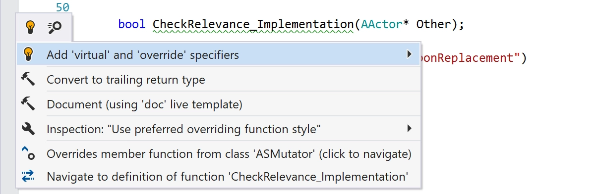This screenshot has height=194, width=595.
Task: Navigate to overridden function in class 'ASMutator'
Action: [229, 154]
